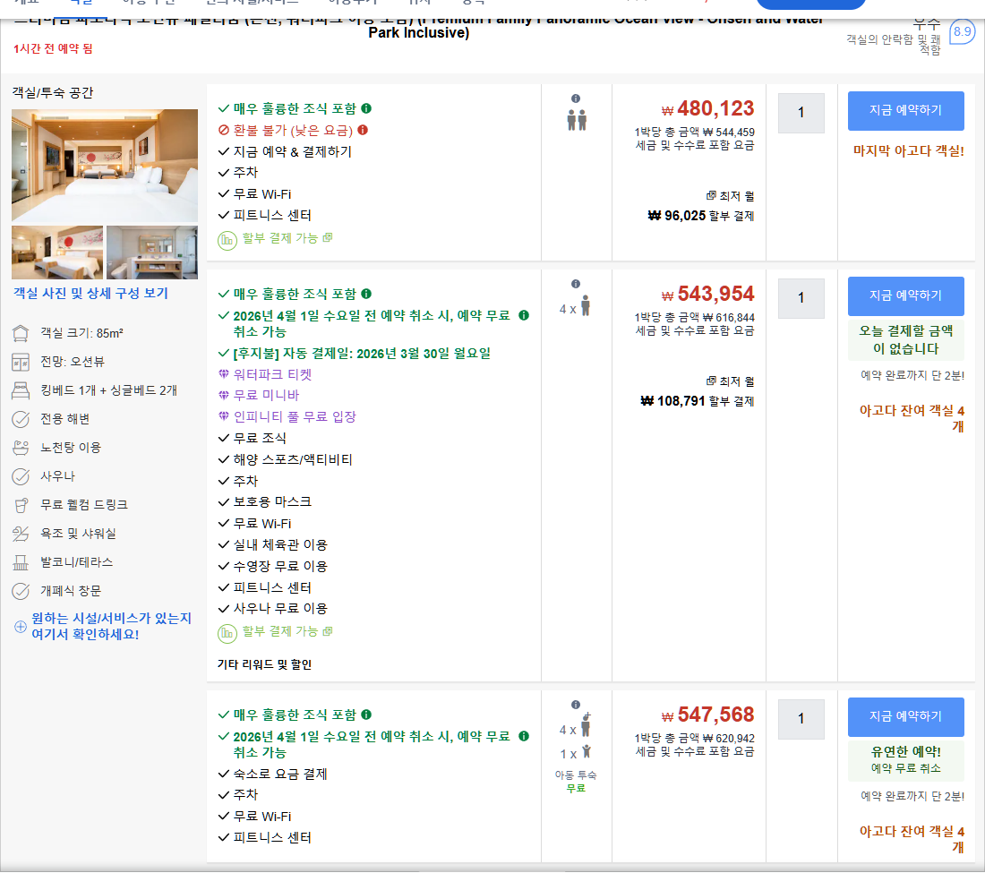
Task: Click diamond icon beside 인피니티 풀 무료 입장
Action: (x=223, y=416)
